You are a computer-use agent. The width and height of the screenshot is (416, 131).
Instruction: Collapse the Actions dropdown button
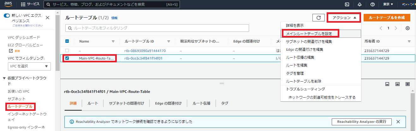(x=344, y=18)
